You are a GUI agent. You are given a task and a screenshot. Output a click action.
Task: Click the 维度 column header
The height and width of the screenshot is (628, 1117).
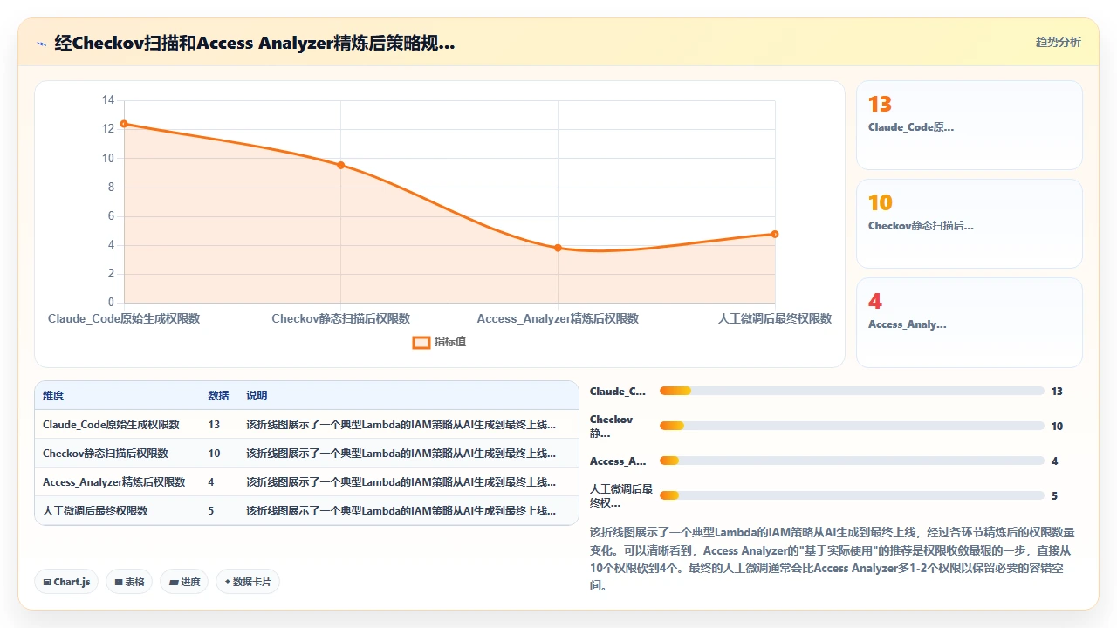[53, 396]
